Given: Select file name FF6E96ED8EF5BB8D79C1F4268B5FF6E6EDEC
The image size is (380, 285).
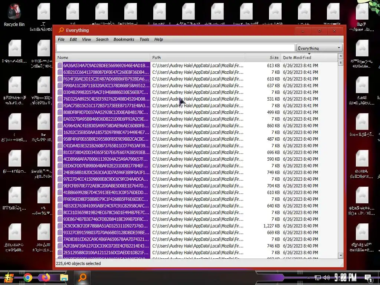Looking at the screenshot, I should point(107,199).
